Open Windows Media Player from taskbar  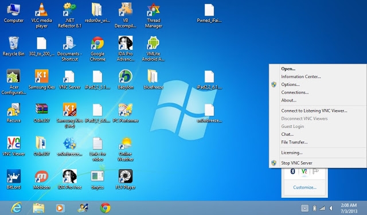coord(60,208)
